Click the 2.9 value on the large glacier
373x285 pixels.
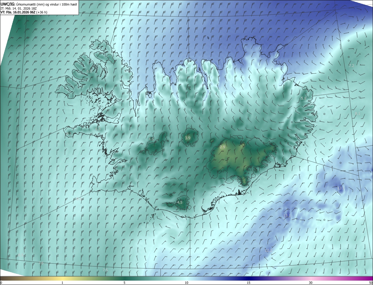[222, 147]
